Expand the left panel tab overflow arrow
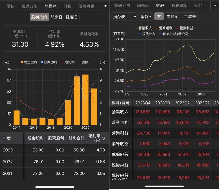 tap(105, 6)
